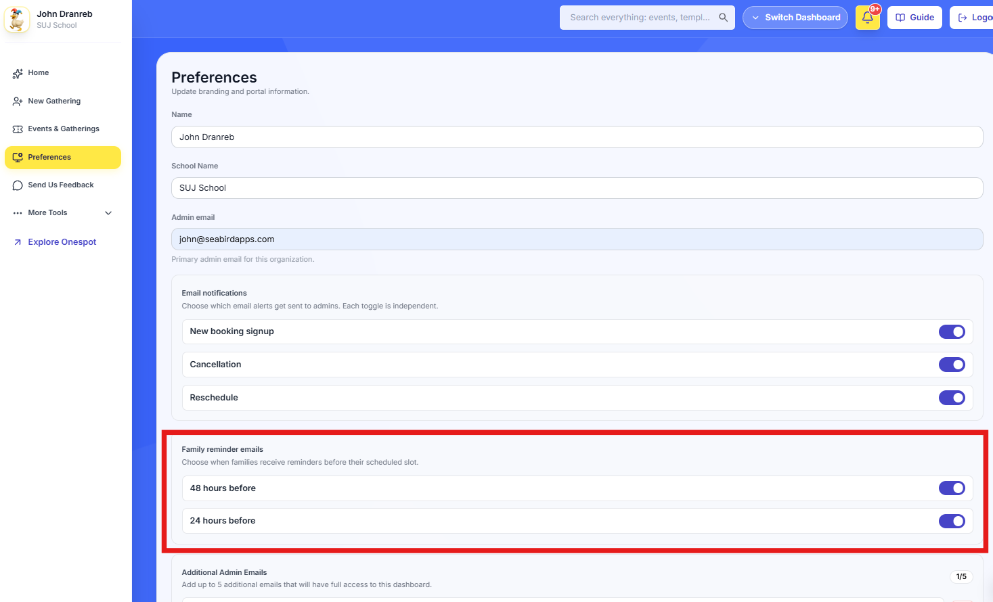The image size is (993, 602).
Task: Expand the More Tools chevron
Action: point(108,213)
